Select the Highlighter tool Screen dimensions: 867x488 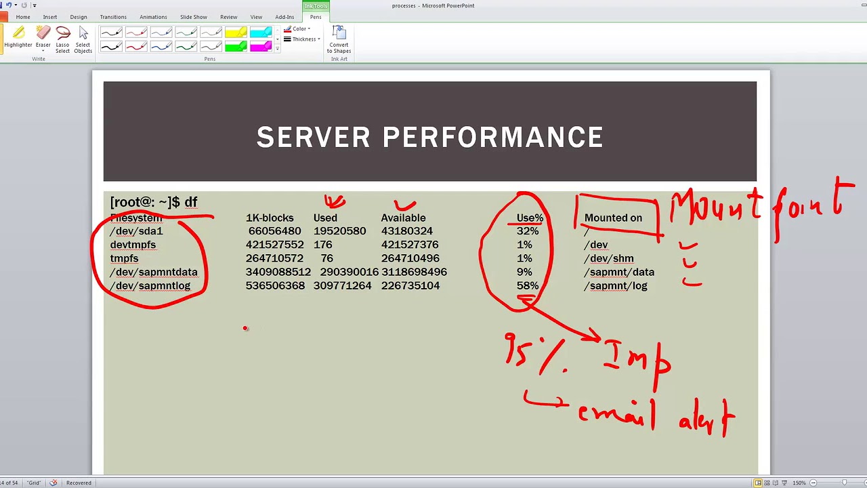coord(18,38)
